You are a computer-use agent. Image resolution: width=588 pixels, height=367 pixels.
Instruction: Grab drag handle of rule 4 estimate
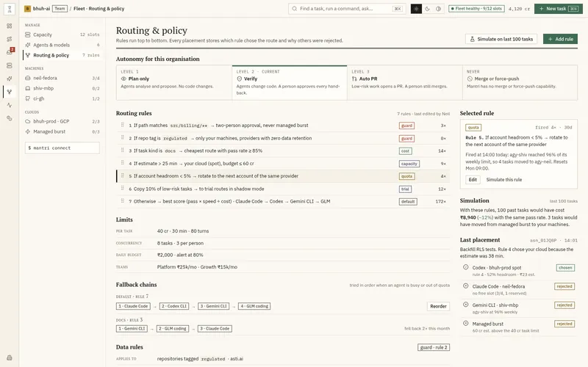122,163
